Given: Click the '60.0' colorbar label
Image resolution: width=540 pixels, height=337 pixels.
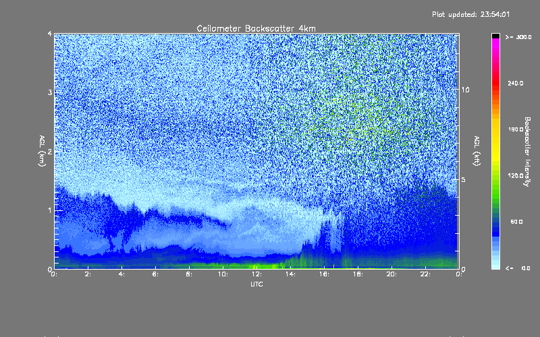Looking at the screenshot, I should [516, 222].
